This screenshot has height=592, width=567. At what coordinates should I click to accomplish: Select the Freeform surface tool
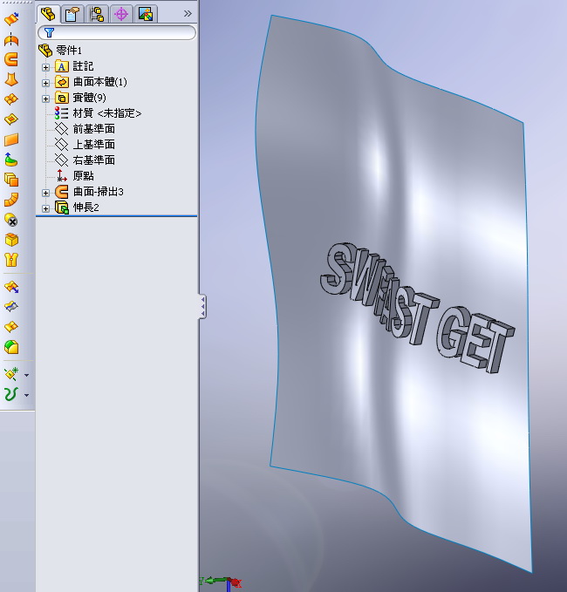pyautogui.click(x=11, y=160)
